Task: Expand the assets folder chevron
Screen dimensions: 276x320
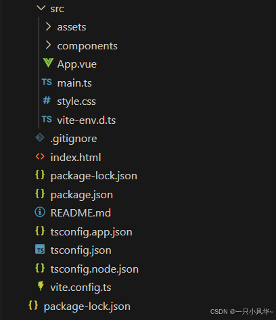Action: point(48,26)
